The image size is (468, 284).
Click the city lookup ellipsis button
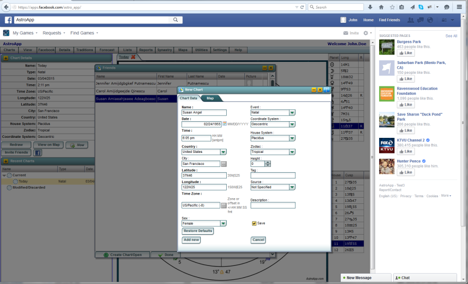click(x=224, y=164)
